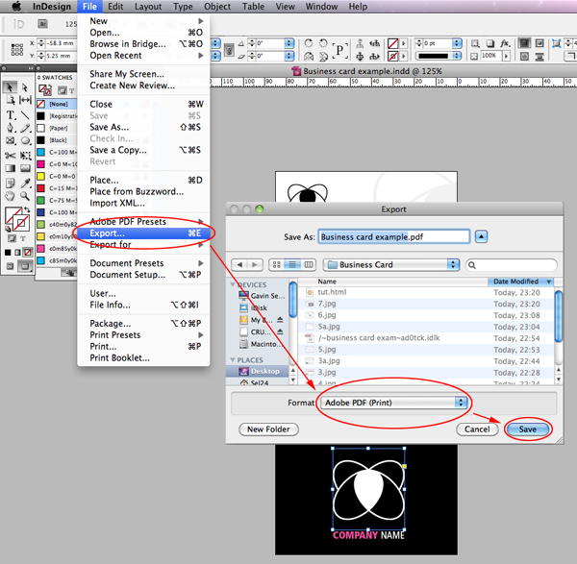The image size is (577, 564).
Task: Open the Window menu
Action: tap(321, 7)
